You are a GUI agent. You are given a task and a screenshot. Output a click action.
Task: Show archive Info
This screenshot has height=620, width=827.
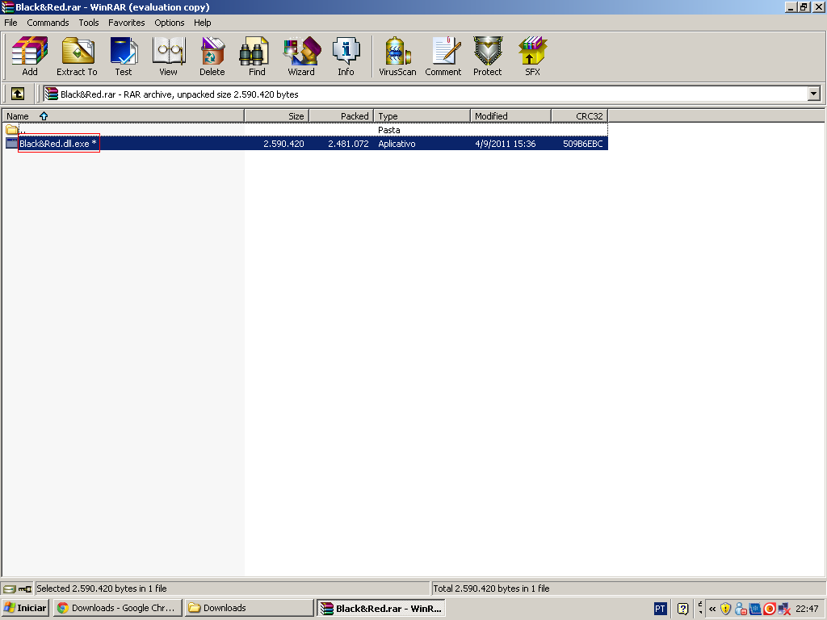coord(346,56)
